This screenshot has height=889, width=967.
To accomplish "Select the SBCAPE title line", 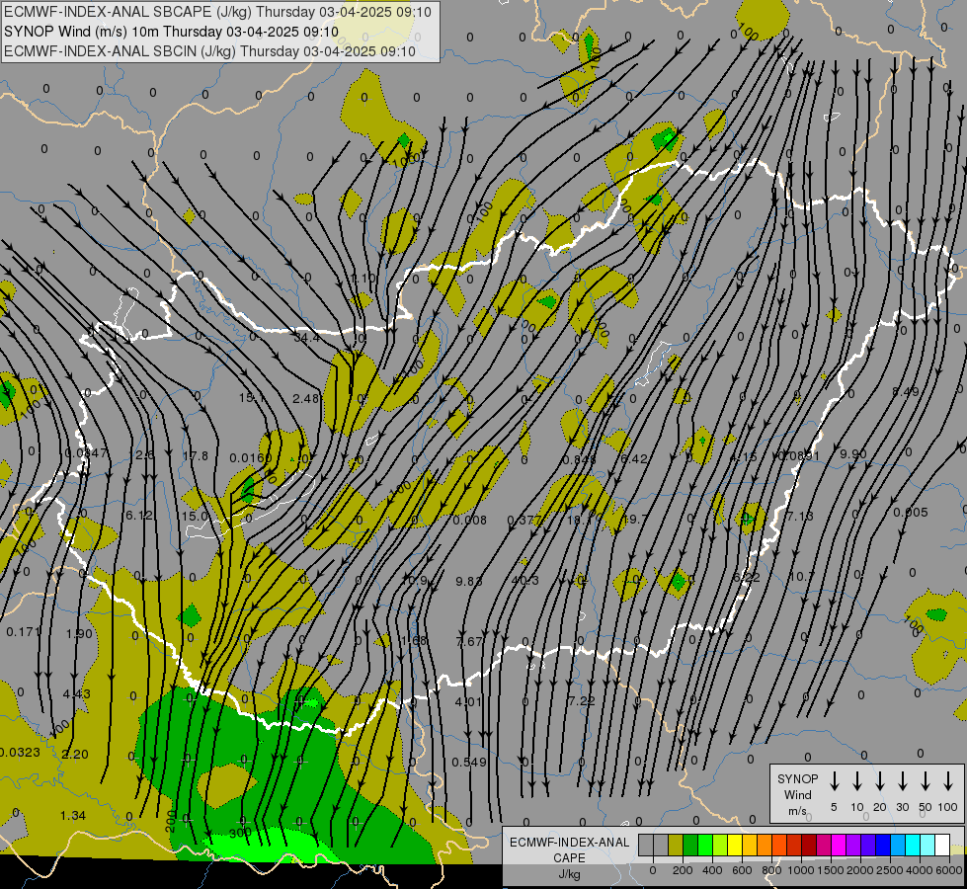I will click(217, 12).
